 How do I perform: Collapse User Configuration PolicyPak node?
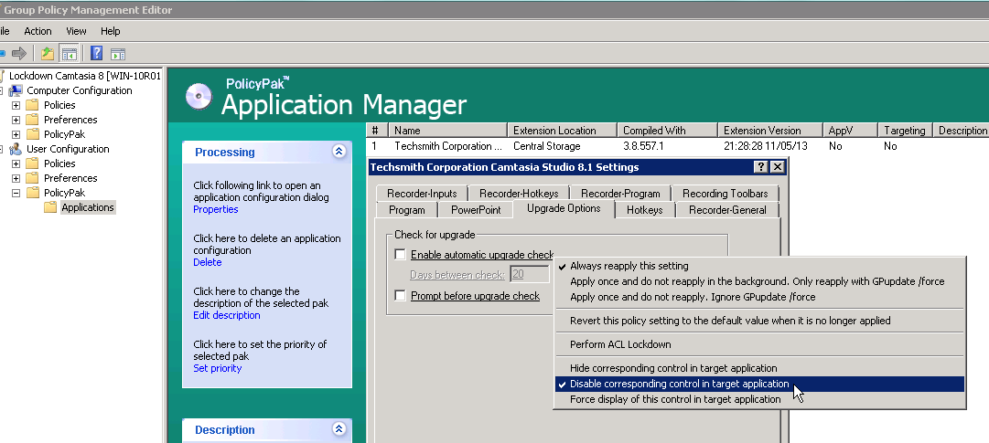pos(16,193)
